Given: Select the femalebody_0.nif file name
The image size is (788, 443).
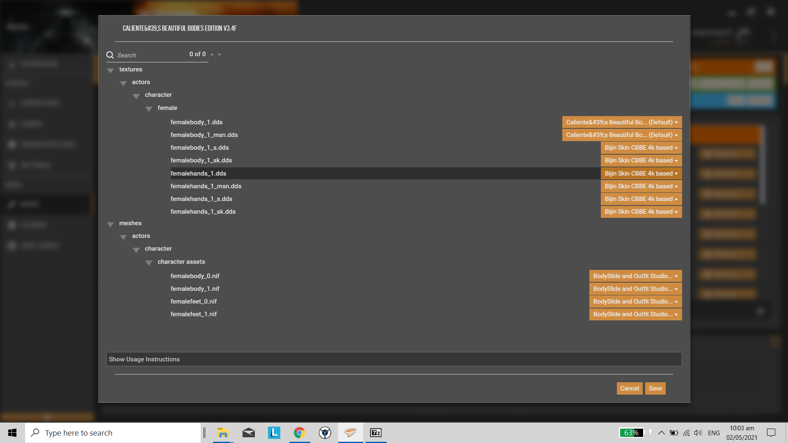Looking at the screenshot, I should point(195,276).
